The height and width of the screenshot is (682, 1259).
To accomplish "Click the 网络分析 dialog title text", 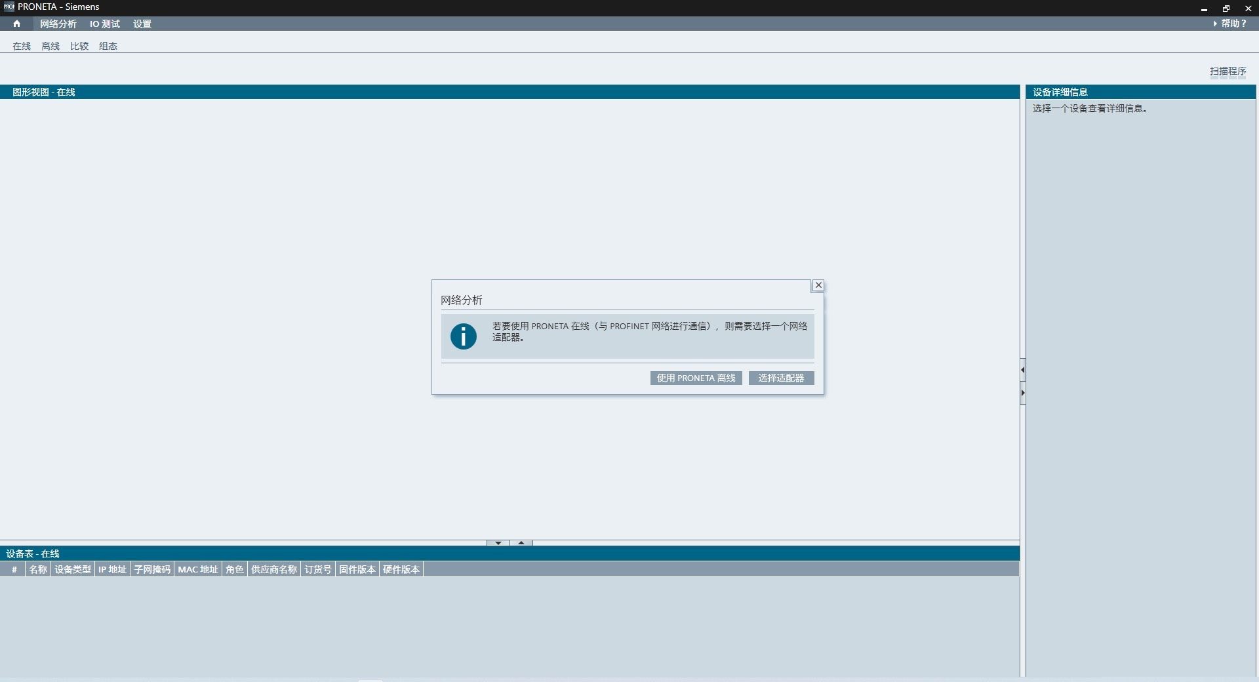I will click(462, 300).
